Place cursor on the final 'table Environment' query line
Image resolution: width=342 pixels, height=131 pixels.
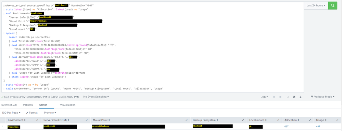[x=83, y=89]
